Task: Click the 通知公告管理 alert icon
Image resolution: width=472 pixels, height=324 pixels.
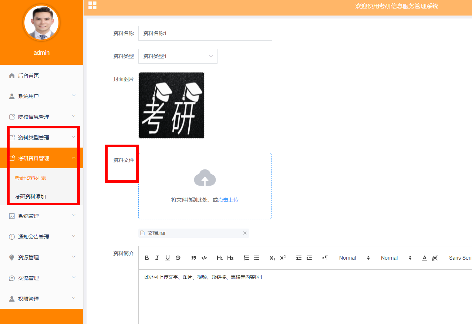Action: 12,237
